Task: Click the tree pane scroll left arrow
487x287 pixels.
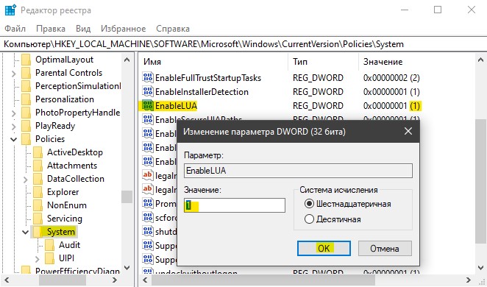Action: 6,280
